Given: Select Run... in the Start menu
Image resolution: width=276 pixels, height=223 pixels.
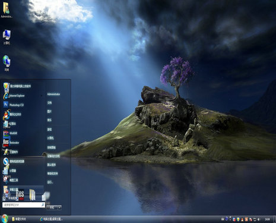Looking at the screenshot, I should tap(50, 182).
